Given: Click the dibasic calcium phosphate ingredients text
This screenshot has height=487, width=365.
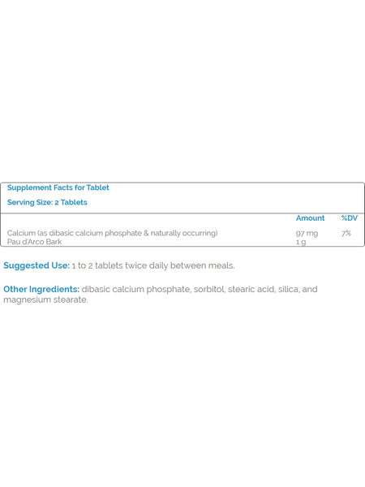Looking at the screenshot, I should [135, 289].
